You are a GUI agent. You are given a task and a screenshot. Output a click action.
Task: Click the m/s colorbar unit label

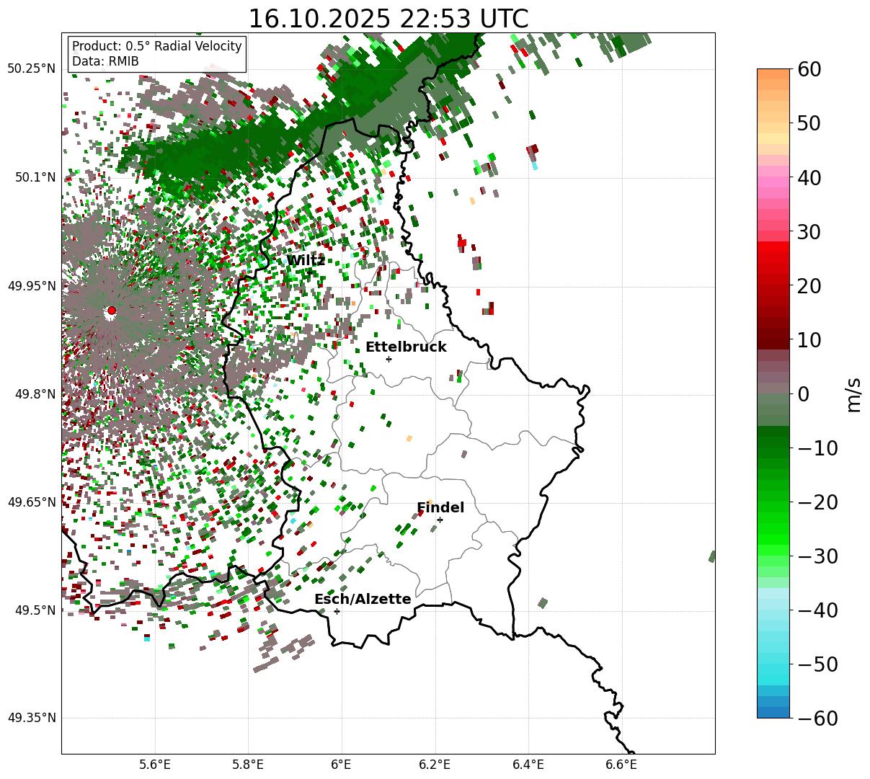click(854, 393)
